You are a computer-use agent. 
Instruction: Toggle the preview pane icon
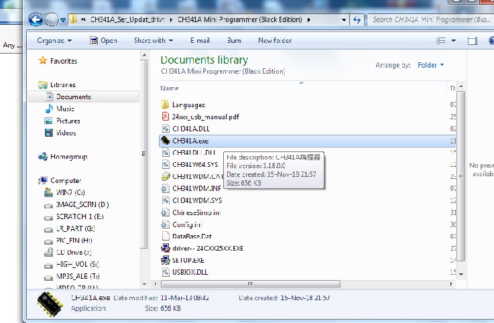(x=473, y=41)
